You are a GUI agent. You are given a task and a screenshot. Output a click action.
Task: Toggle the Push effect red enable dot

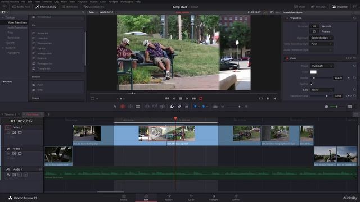pos(287,58)
